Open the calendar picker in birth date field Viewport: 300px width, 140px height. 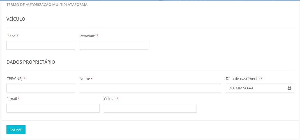tap(289, 88)
